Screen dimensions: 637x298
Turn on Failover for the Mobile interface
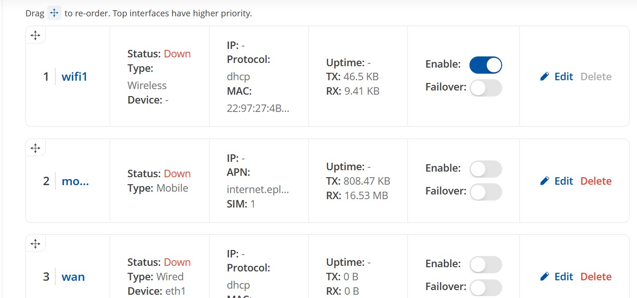pos(485,192)
